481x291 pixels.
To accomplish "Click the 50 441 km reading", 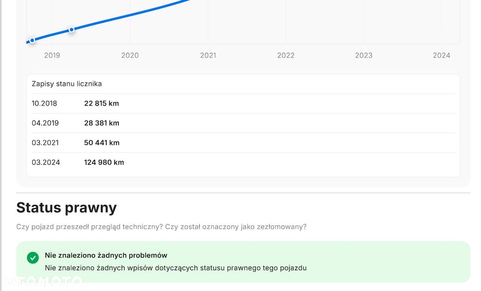I will 102,142.
